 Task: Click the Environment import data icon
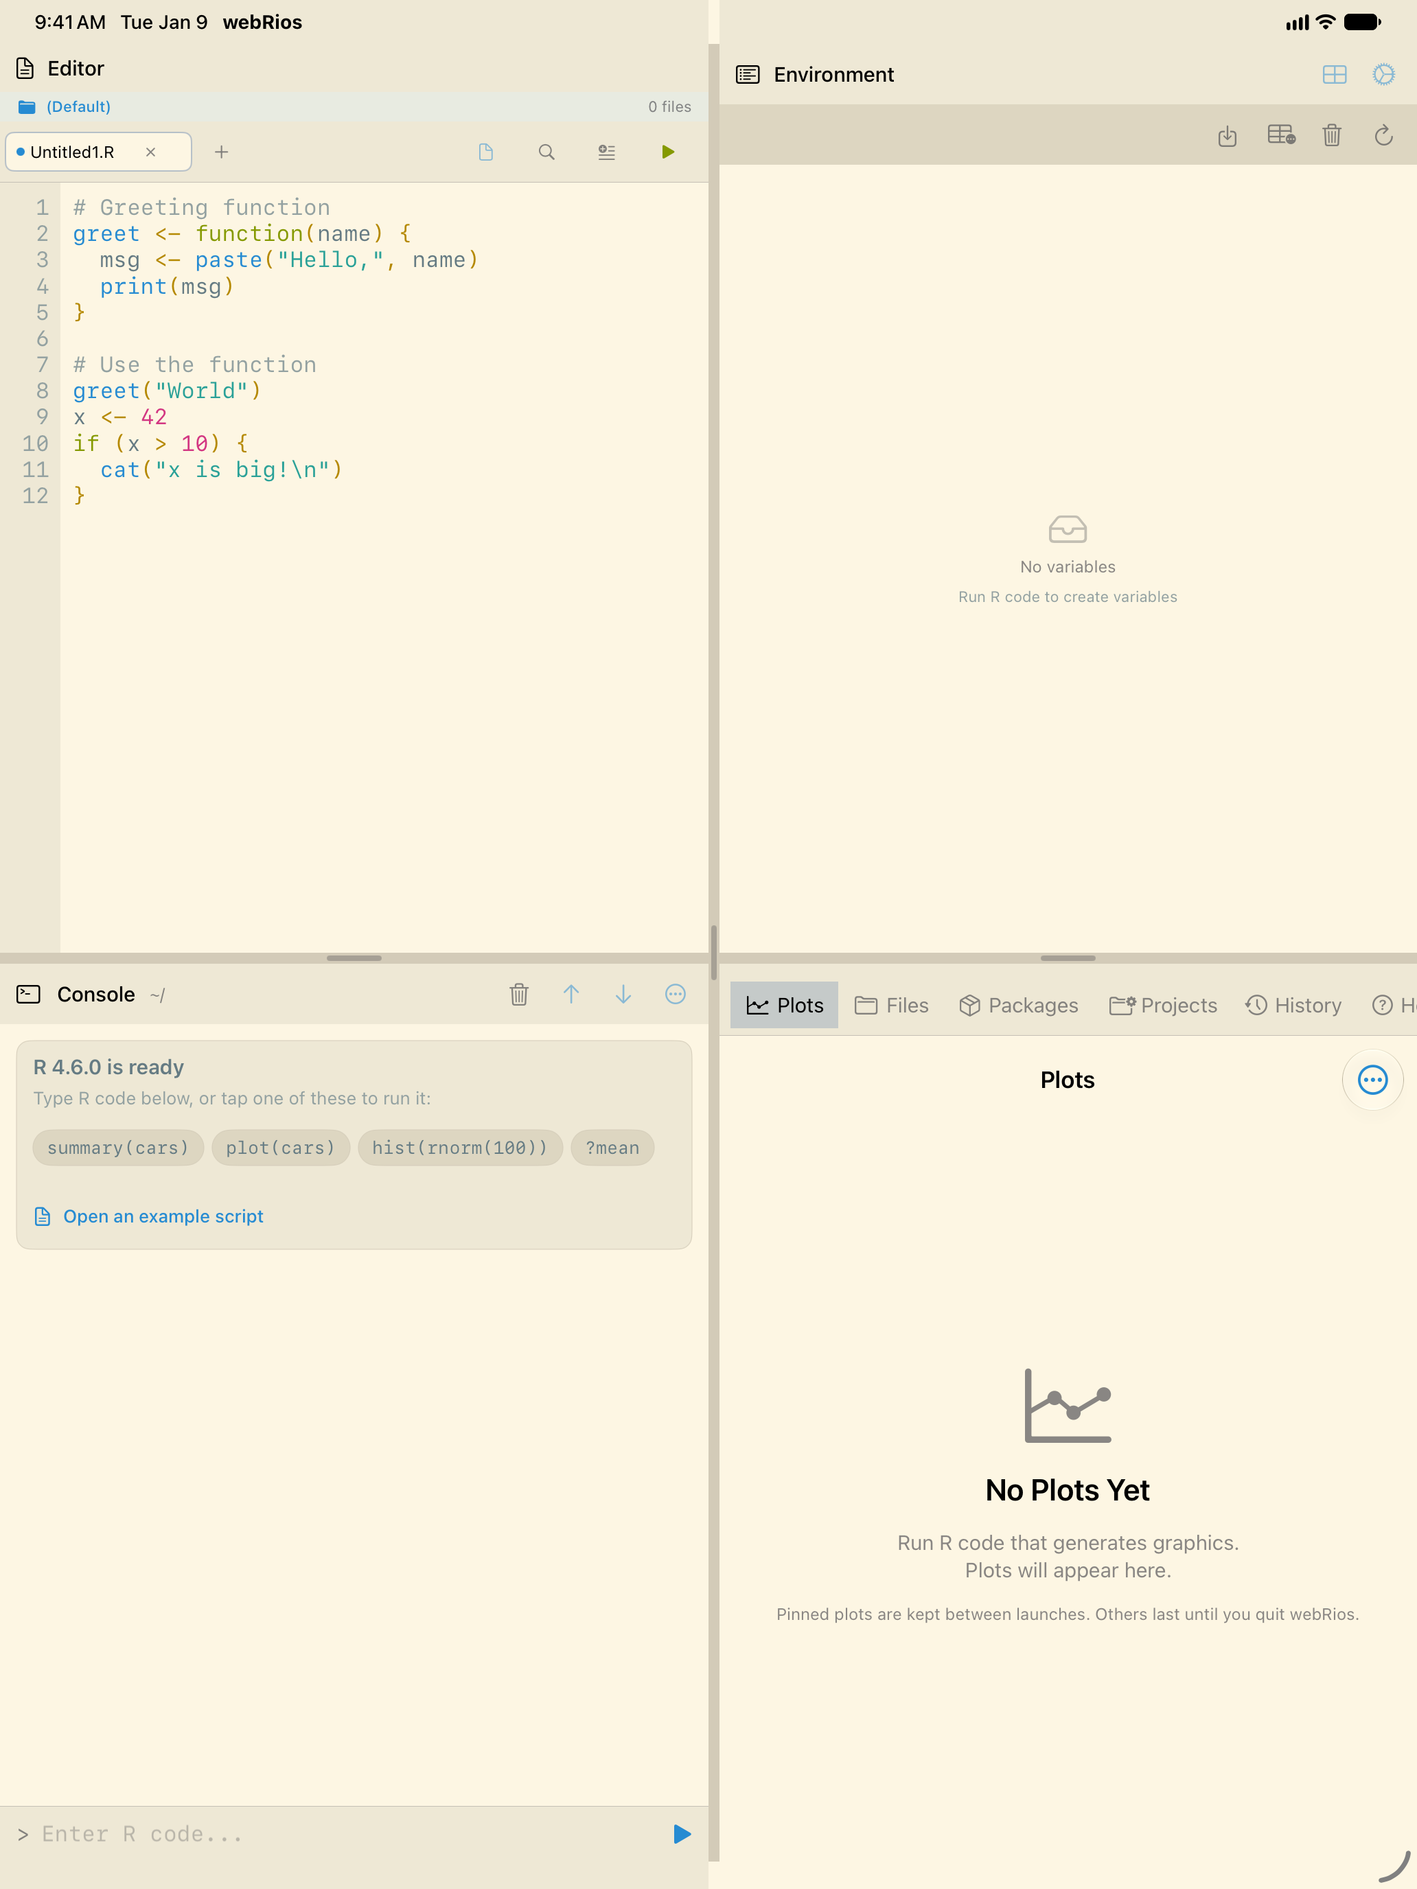[1228, 135]
